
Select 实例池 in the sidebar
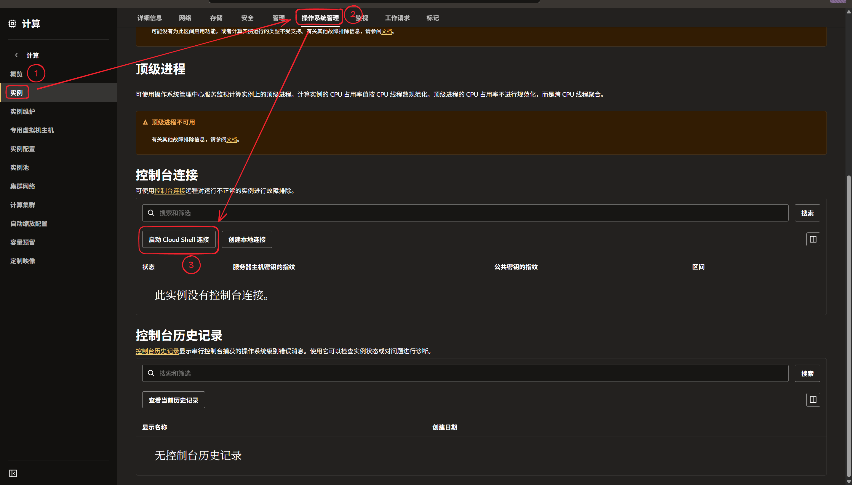(x=20, y=167)
